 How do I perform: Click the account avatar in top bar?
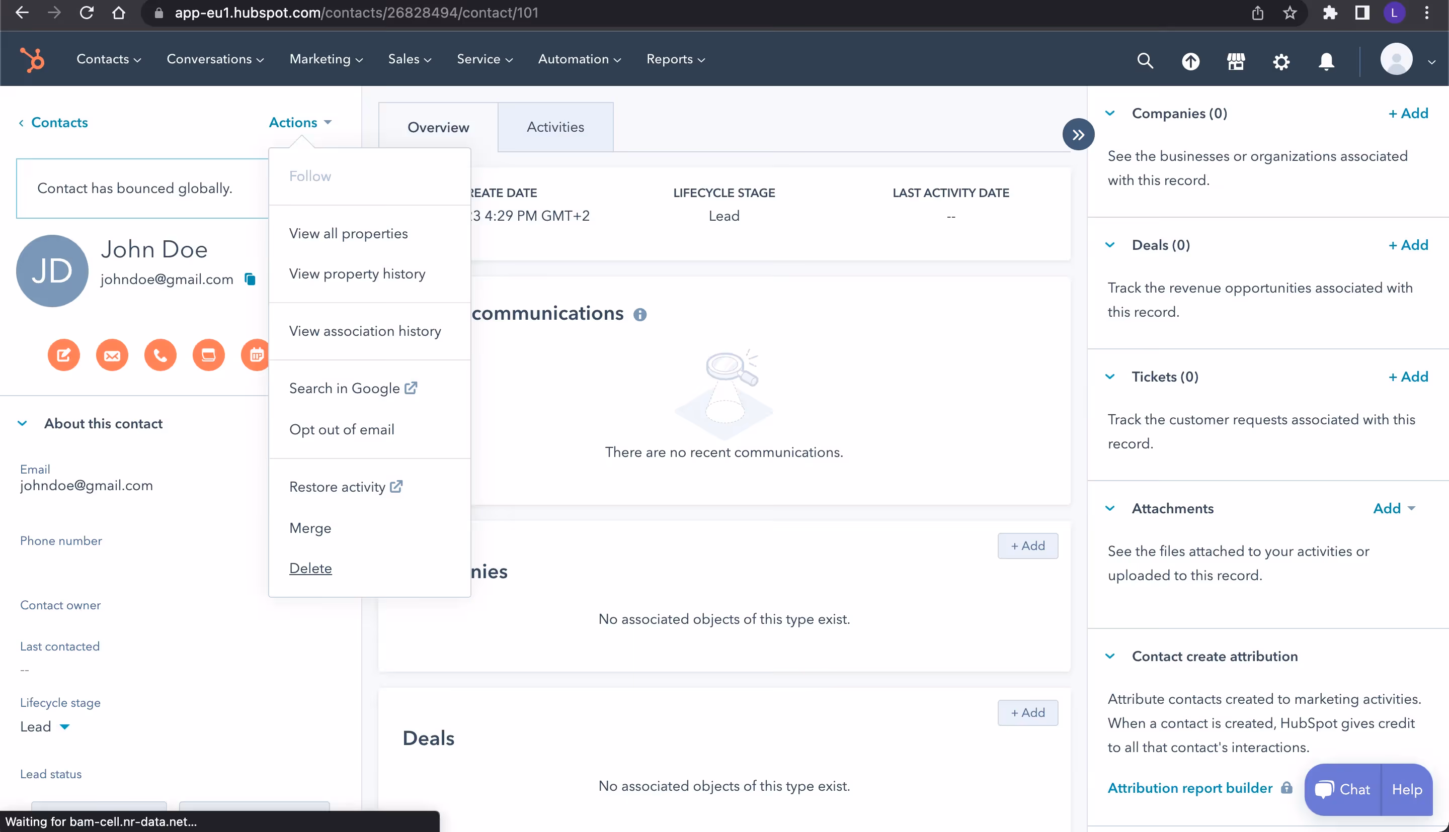pos(1396,59)
